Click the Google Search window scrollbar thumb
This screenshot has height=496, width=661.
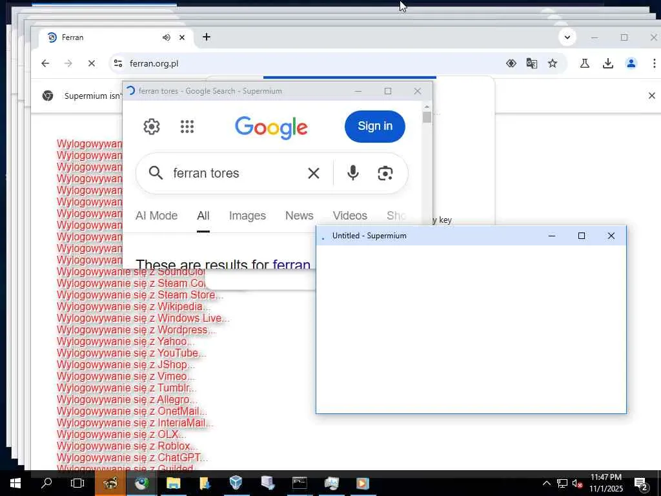[x=427, y=117]
